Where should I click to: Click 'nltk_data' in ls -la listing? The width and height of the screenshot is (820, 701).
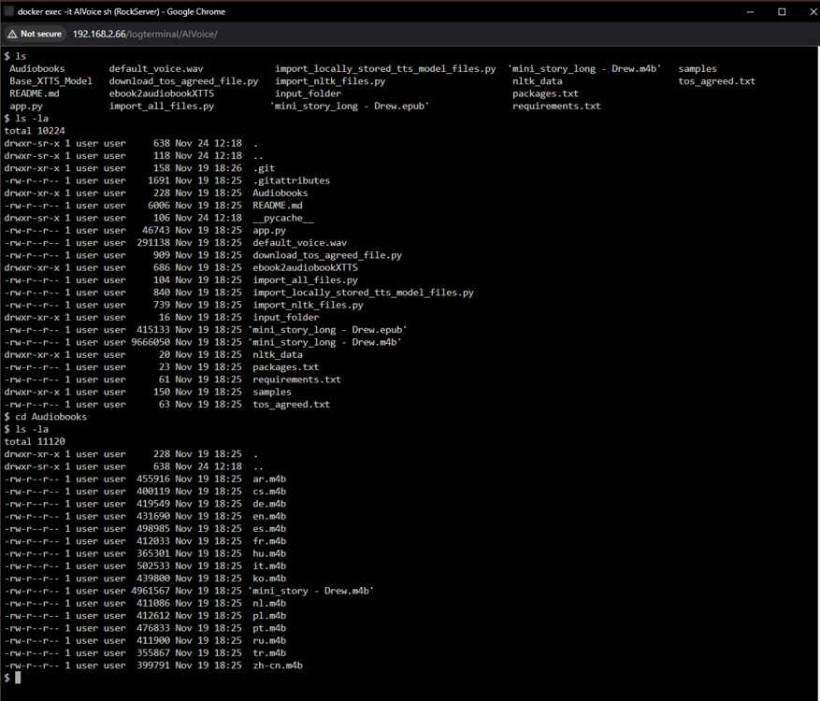click(x=278, y=355)
